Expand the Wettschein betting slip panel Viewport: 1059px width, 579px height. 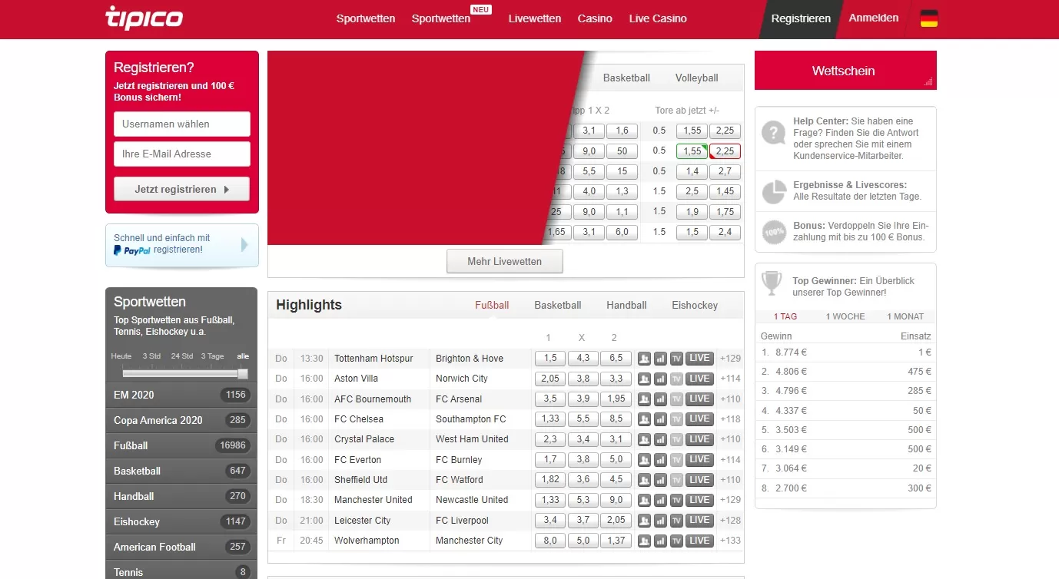click(x=845, y=71)
